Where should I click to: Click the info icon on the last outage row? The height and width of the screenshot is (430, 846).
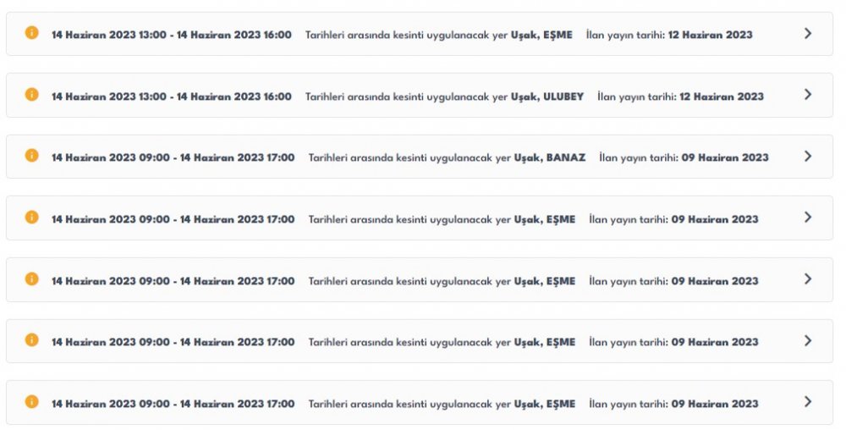[x=32, y=402]
